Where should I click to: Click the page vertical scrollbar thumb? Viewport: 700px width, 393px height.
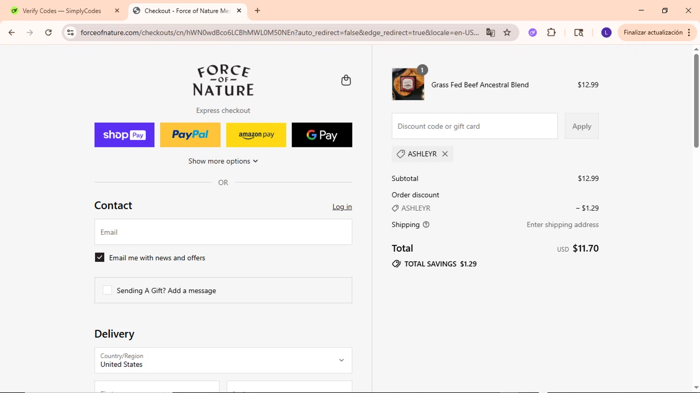pyautogui.click(x=696, y=100)
